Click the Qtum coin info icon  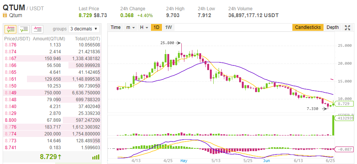tap(5, 16)
